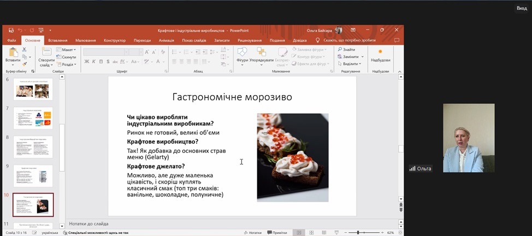Toggle the Примітки comments pane
The width and height of the screenshot is (532, 236).
(x=276, y=232)
